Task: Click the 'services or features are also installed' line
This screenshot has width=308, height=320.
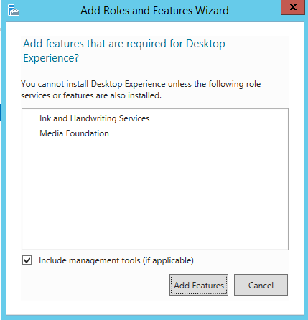Action: coord(91,95)
